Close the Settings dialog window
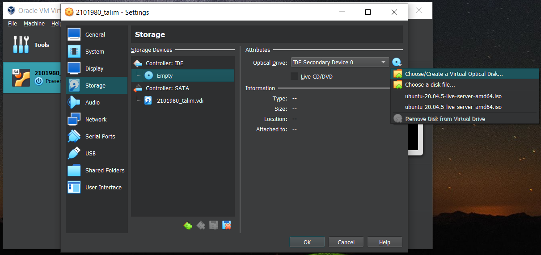Viewport: 541px width, 255px height. tap(394, 12)
